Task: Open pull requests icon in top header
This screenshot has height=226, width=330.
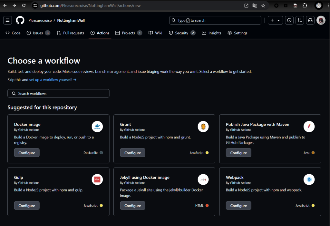Action: (300, 20)
